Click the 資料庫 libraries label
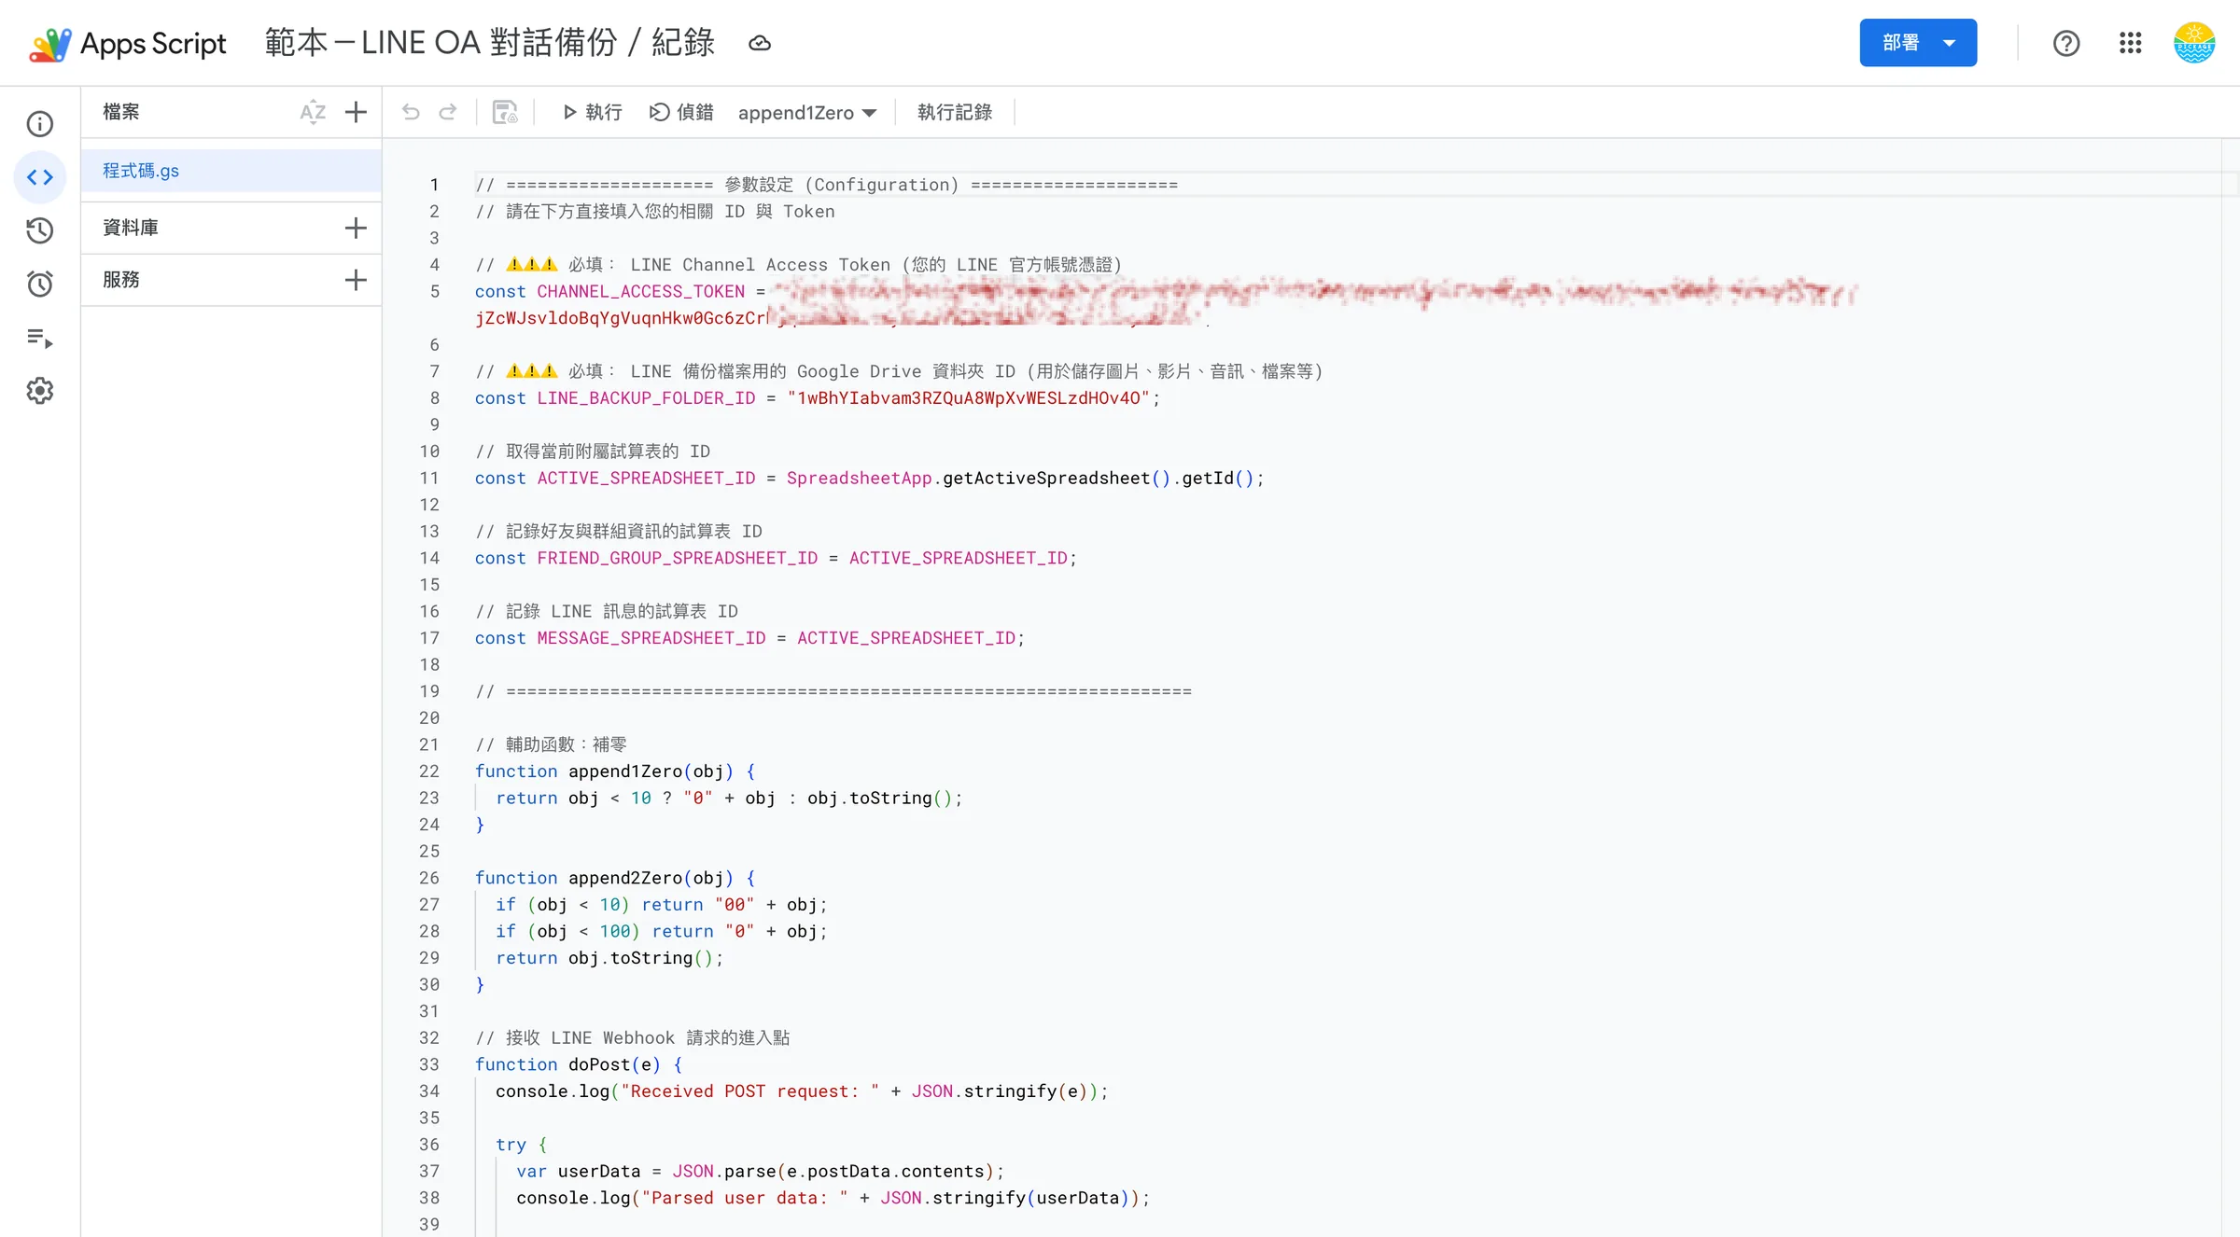The height and width of the screenshot is (1237, 2240). pos(131,228)
